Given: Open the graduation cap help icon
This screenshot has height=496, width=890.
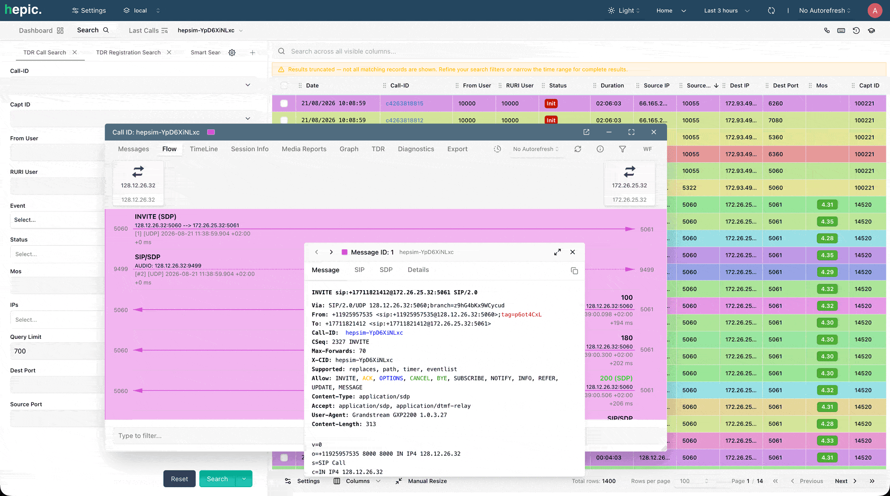Looking at the screenshot, I should pyautogui.click(x=871, y=31).
